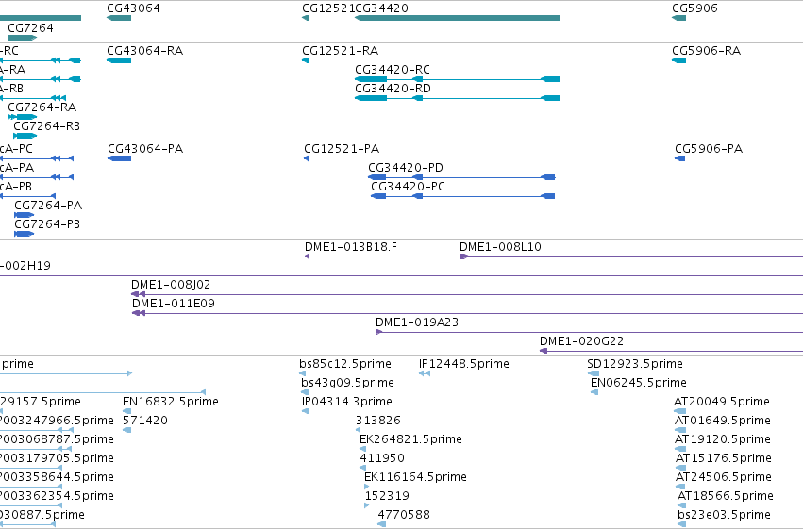The height and width of the screenshot is (529, 803).
Task: Click the long CG34420 gene bar
Action: pyautogui.click(x=458, y=18)
